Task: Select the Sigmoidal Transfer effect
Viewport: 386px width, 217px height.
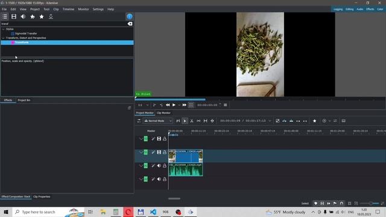Action: [x=26, y=34]
